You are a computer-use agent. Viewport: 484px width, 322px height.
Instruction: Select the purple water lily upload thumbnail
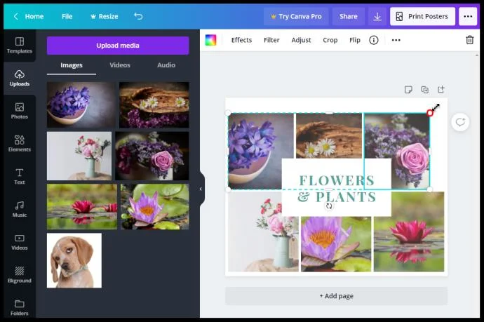pyautogui.click(x=154, y=206)
